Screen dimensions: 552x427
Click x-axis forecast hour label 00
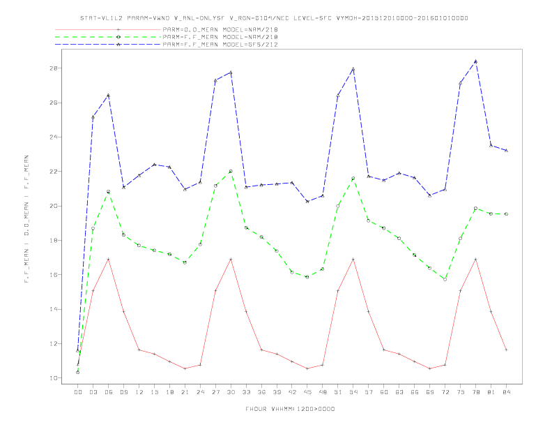pyautogui.click(x=78, y=392)
